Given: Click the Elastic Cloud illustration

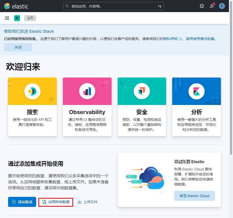Looking at the screenshot, I should point(144,180).
